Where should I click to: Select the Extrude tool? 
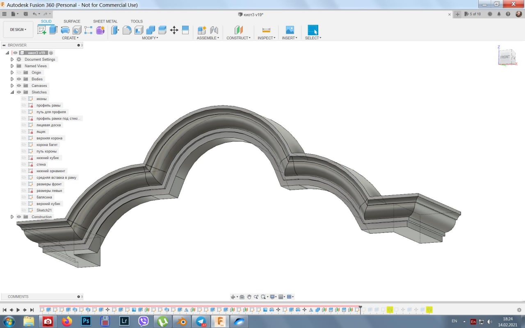click(53, 30)
